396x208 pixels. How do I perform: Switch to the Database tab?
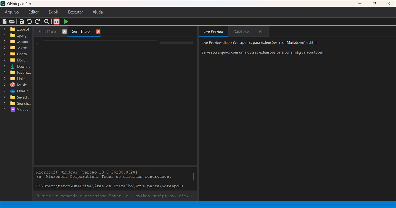(x=241, y=31)
